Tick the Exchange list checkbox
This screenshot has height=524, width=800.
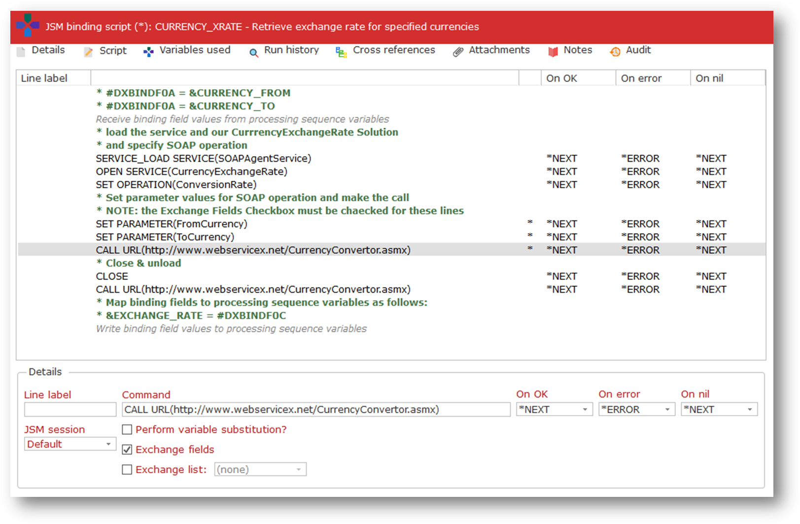point(127,470)
